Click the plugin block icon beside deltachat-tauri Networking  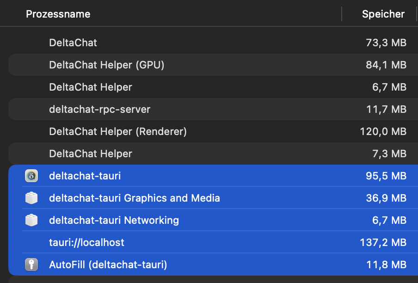(x=31, y=220)
